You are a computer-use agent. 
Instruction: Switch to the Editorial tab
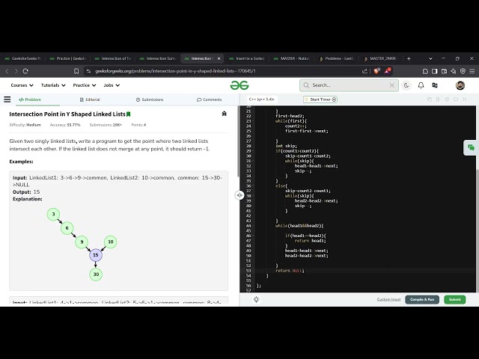90,99
